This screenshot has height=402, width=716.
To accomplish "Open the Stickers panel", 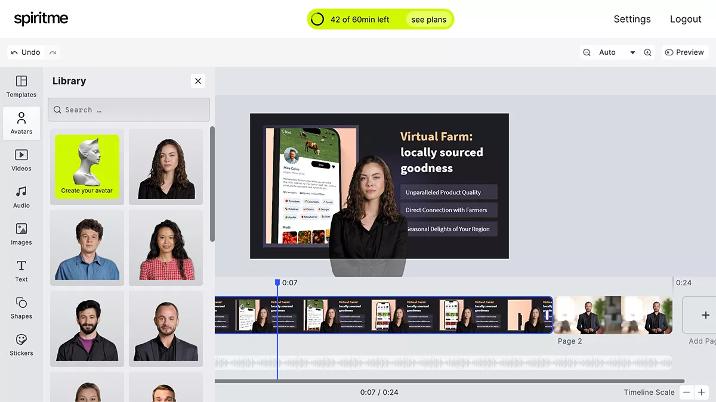I will [x=21, y=345].
